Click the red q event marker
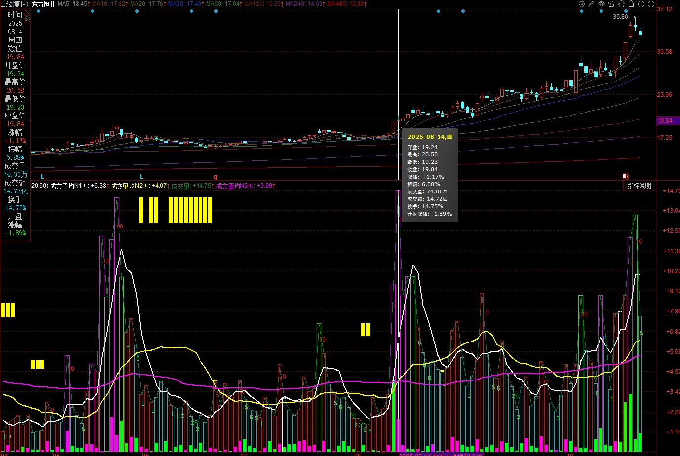 (x=215, y=177)
